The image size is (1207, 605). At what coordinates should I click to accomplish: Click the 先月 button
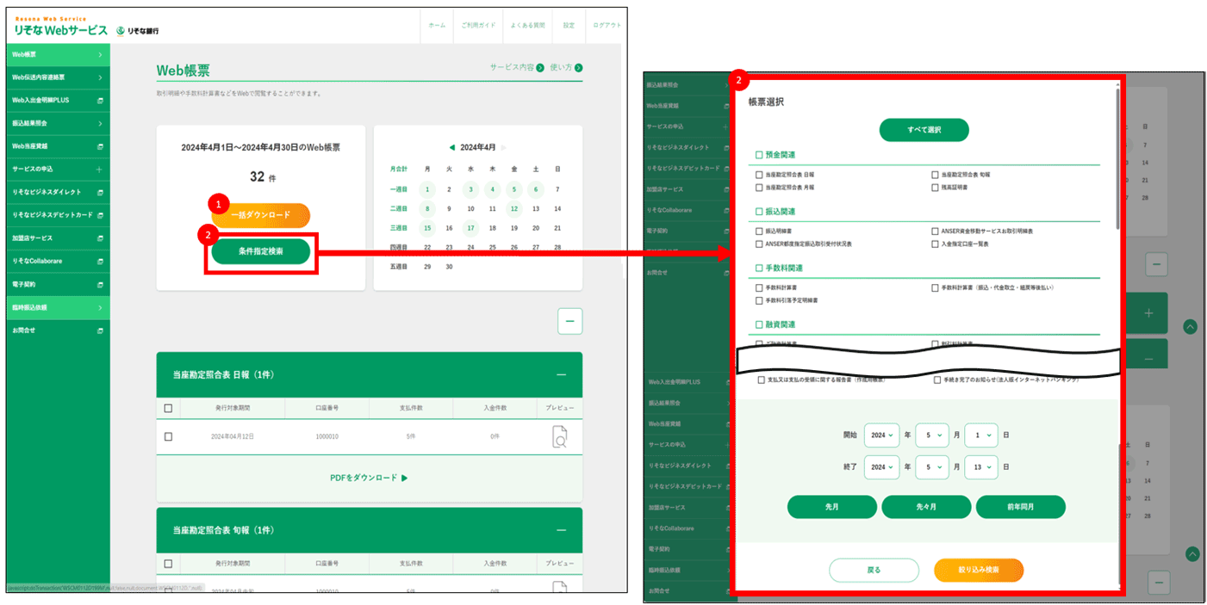click(x=832, y=507)
